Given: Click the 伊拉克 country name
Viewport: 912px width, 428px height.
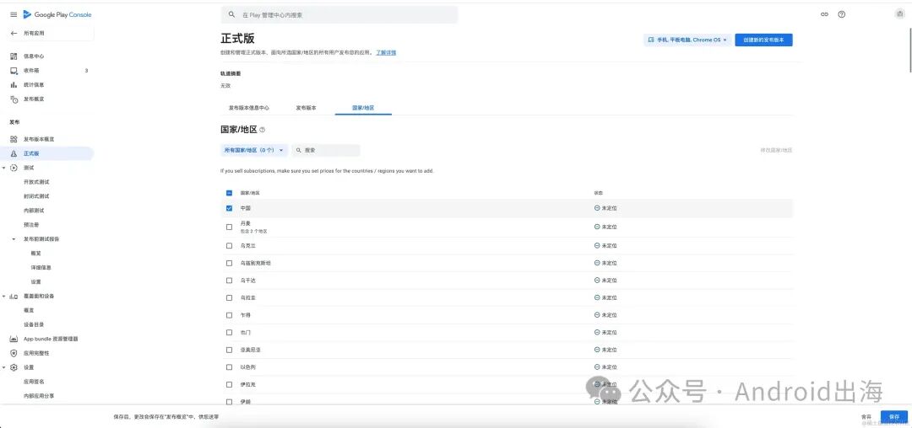Looking at the screenshot, I should [247, 384].
